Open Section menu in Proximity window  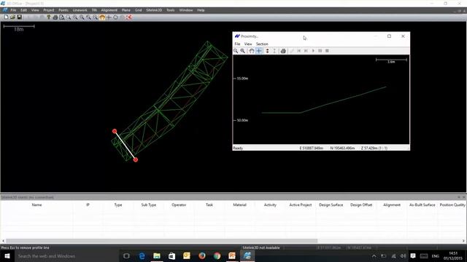(262, 44)
